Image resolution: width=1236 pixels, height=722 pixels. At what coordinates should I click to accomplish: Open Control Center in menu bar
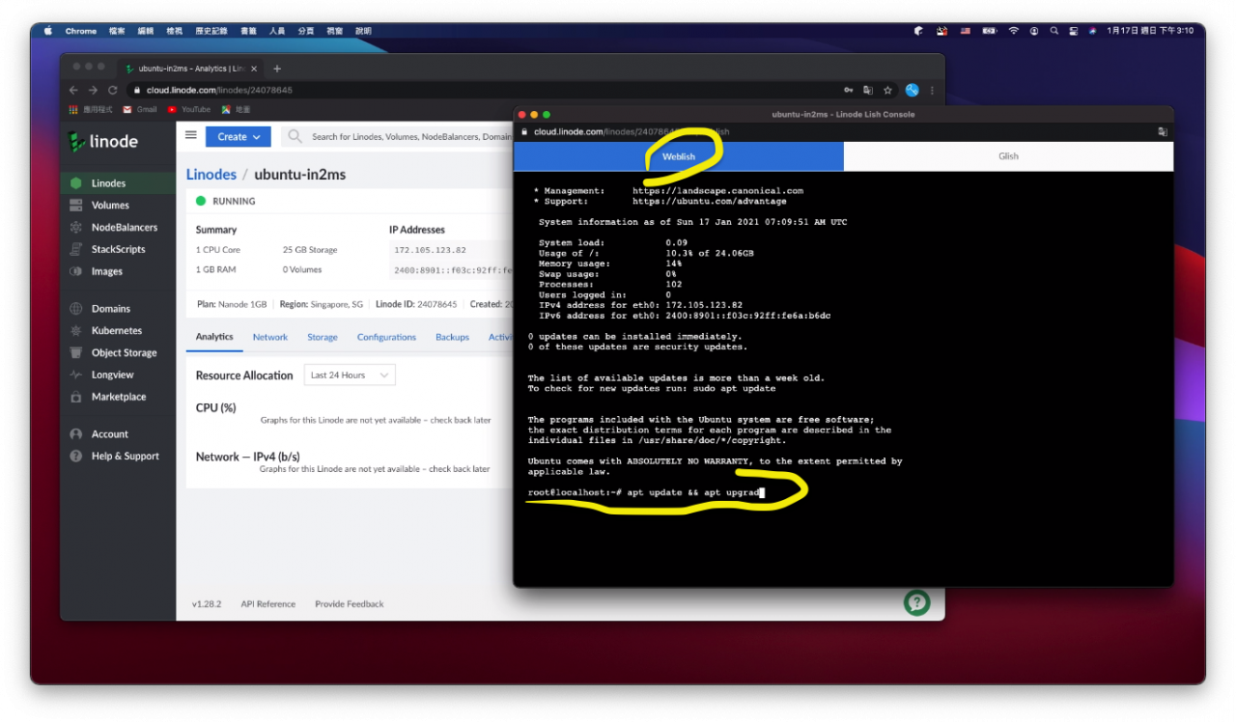(1074, 31)
